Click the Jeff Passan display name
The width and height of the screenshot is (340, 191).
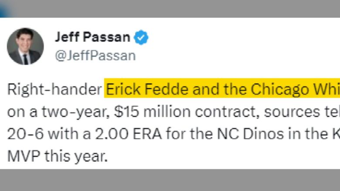click(92, 38)
